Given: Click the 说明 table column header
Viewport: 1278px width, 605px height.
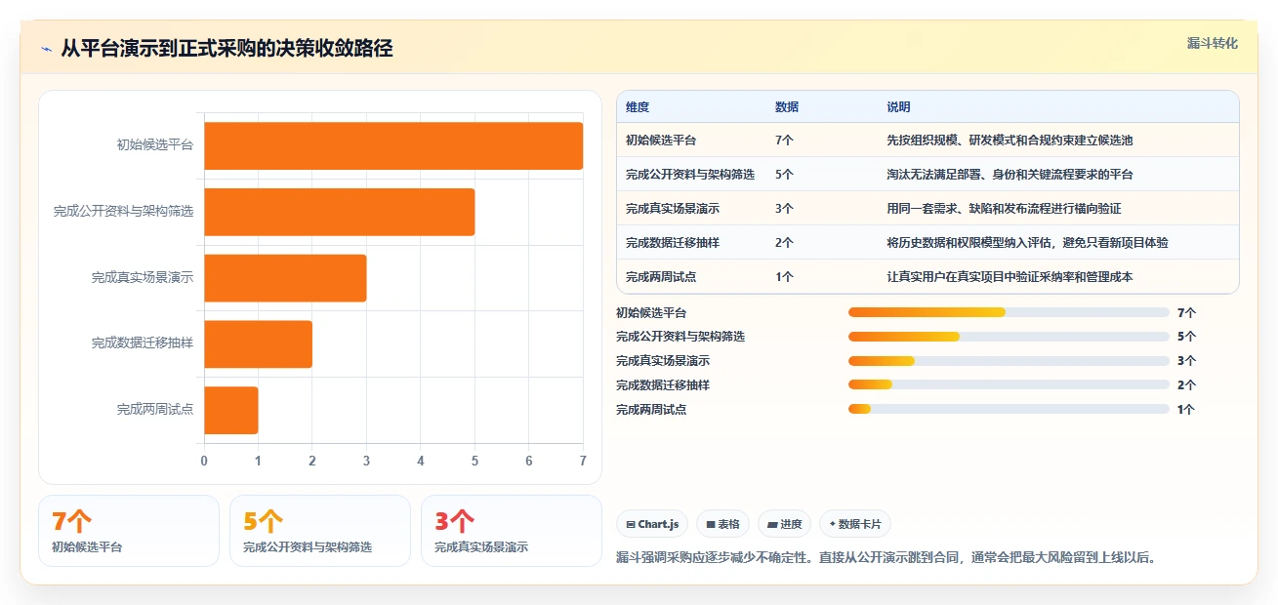Looking at the screenshot, I should [898, 107].
